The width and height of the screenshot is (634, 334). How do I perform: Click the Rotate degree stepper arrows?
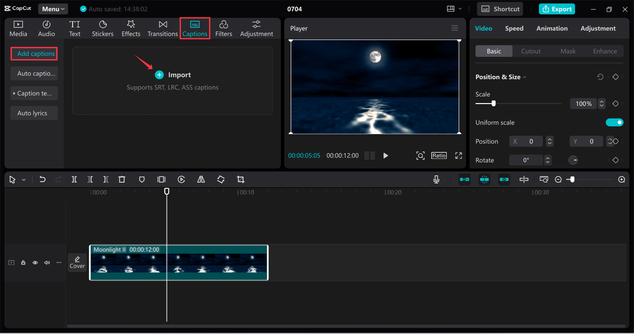pos(548,160)
